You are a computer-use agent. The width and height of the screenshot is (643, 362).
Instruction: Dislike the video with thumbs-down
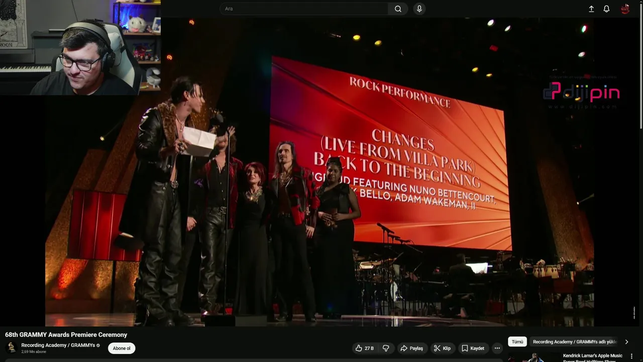pos(386,348)
